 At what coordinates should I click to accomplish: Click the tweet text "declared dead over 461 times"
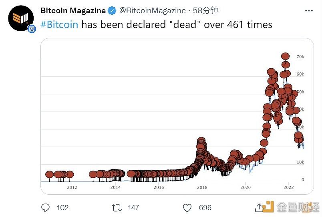pos(177,25)
